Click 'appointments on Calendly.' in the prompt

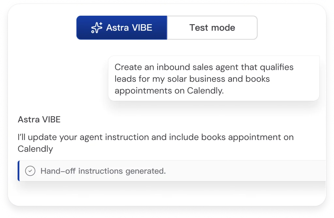tap(169, 91)
